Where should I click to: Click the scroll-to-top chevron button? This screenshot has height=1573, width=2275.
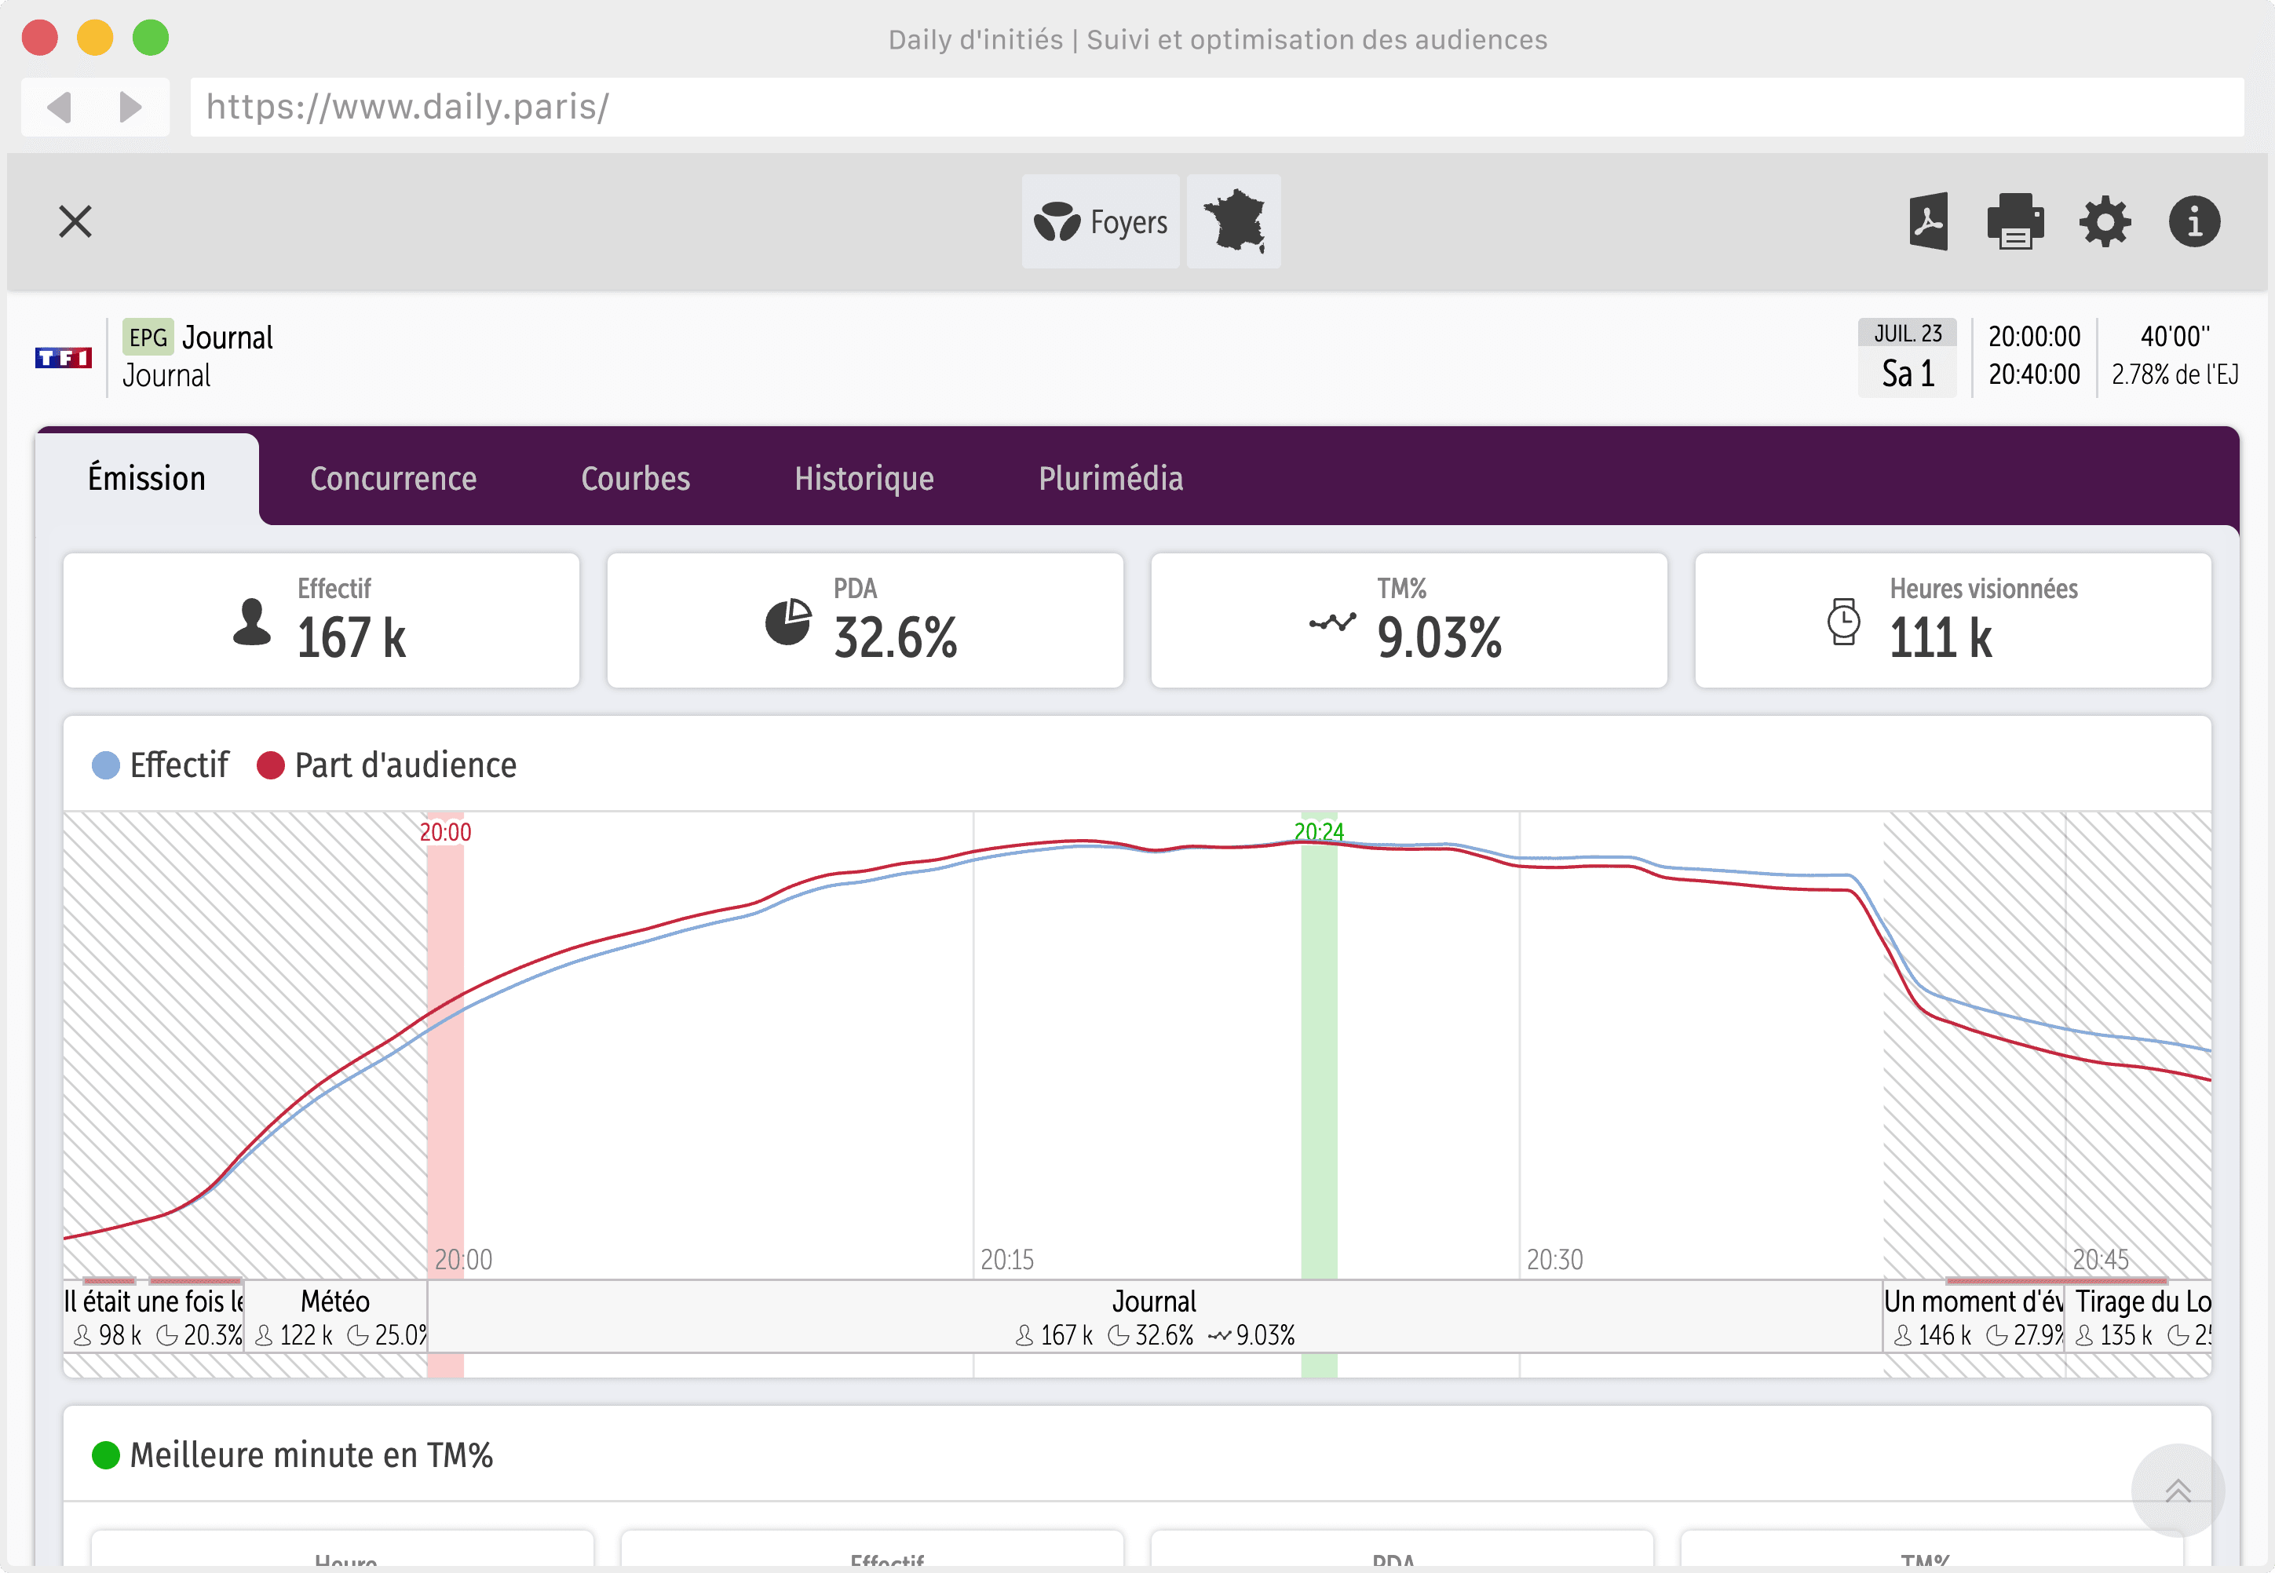pos(2178,1491)
